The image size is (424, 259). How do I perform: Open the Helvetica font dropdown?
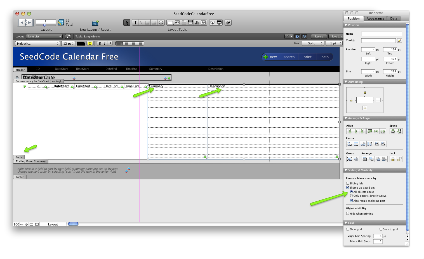tap(38, 44)
